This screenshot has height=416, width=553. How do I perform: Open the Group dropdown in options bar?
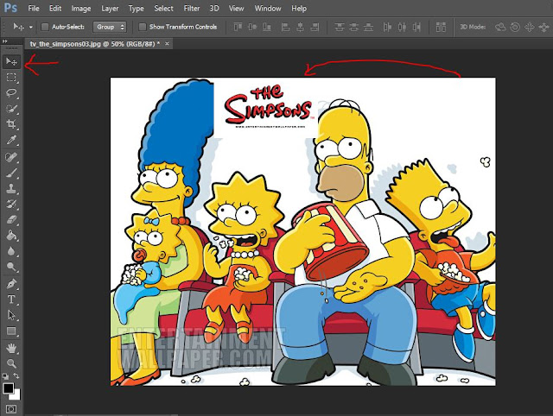[110, 27]
